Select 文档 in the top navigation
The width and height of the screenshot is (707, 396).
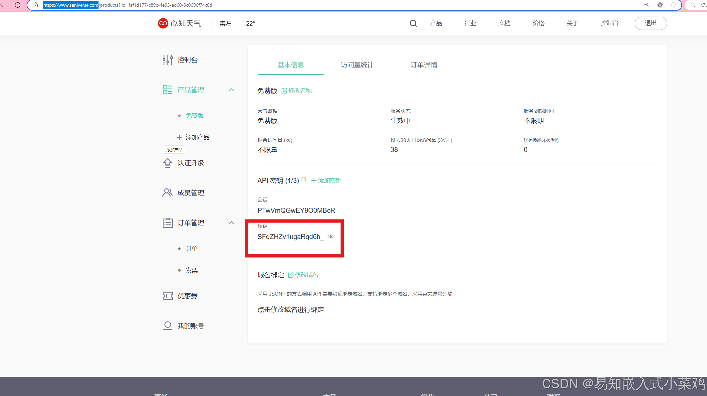pyautogui.click(x=504, y=23)
